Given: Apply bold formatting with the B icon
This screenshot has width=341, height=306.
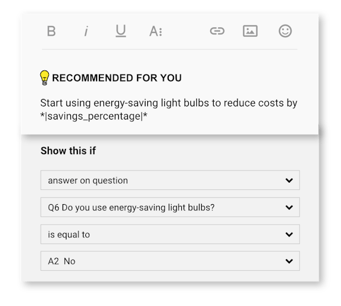Looking at the screenshot, I should 51,31.
